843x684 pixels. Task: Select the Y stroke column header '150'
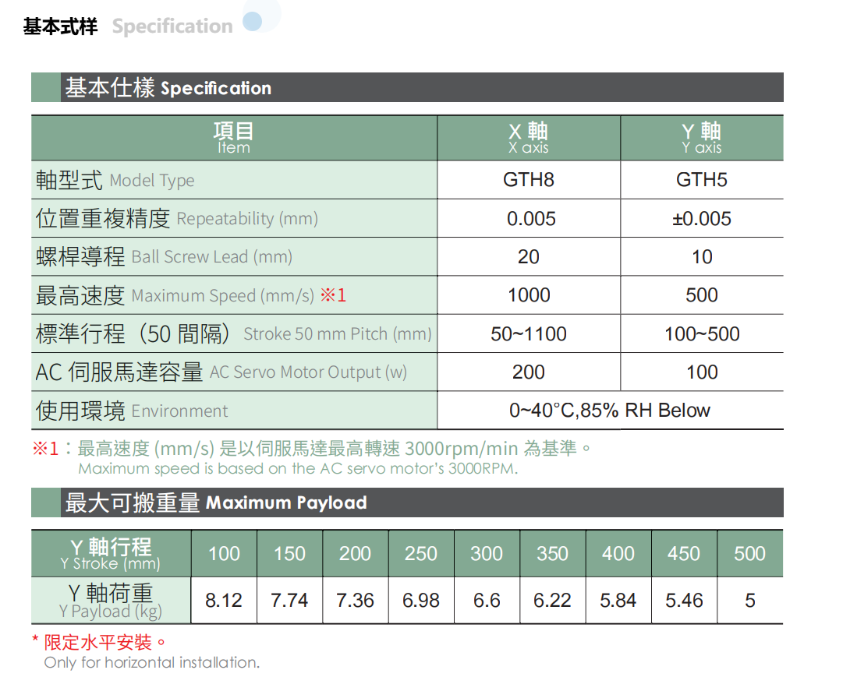click(x=290, y=554)
